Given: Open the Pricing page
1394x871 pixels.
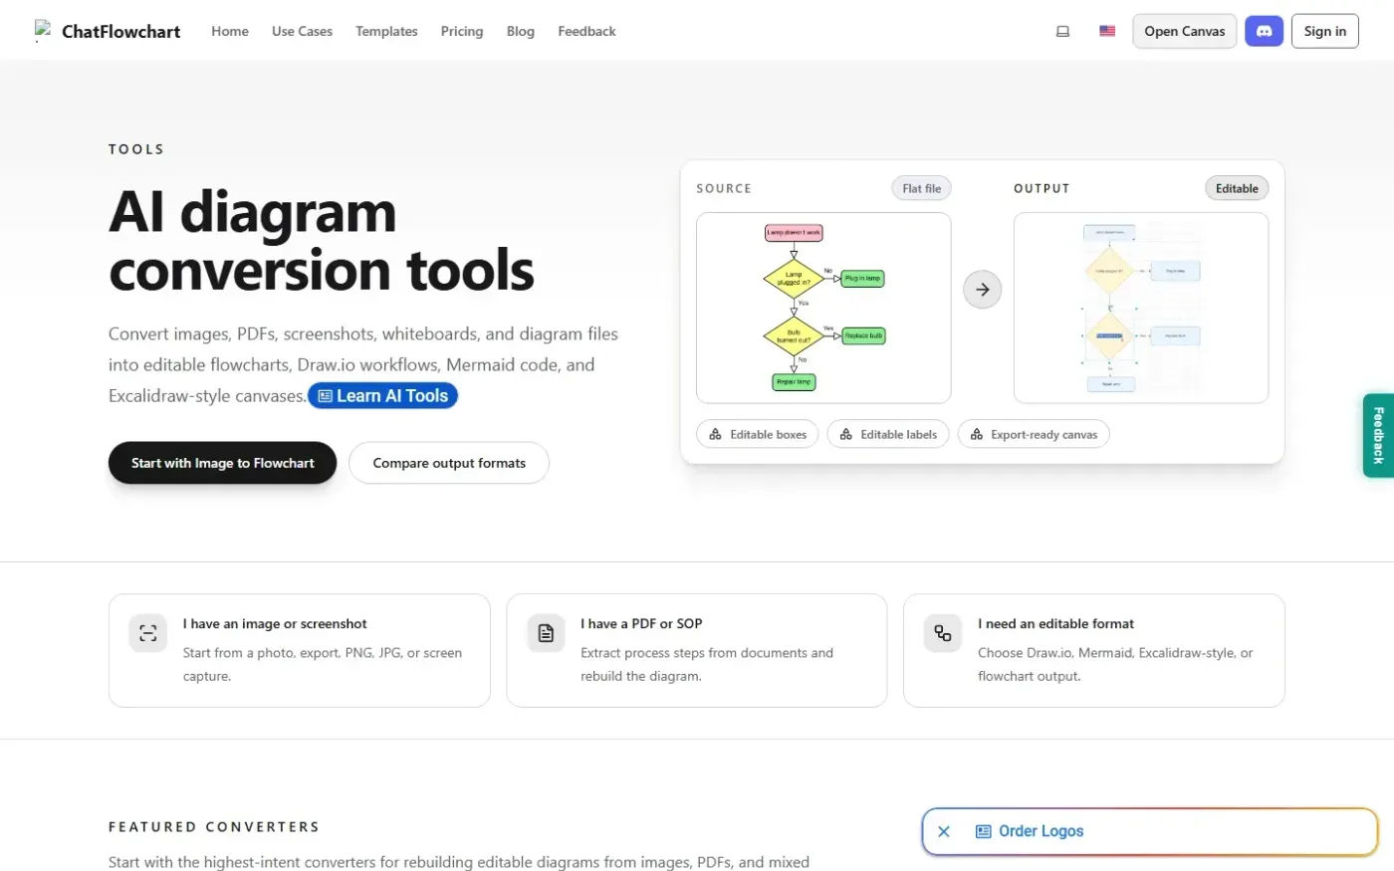Looking at the screenshot, I should 462,31.
